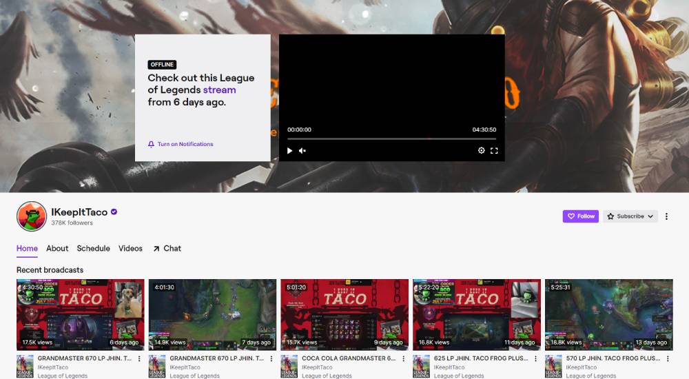Open the Subscribe dropdown

click(x=630, y=216)
